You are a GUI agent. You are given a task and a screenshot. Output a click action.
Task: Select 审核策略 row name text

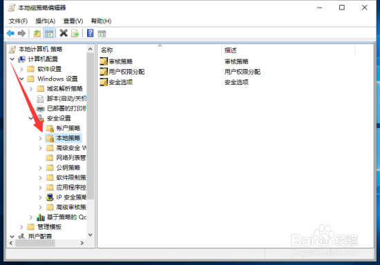coord(121,61)
